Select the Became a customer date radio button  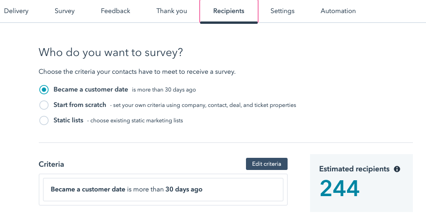[44, 90]
